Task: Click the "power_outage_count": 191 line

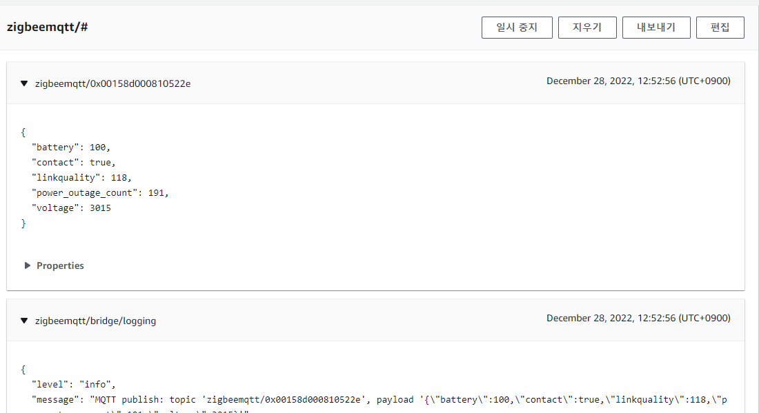Action: coord(100,192)
